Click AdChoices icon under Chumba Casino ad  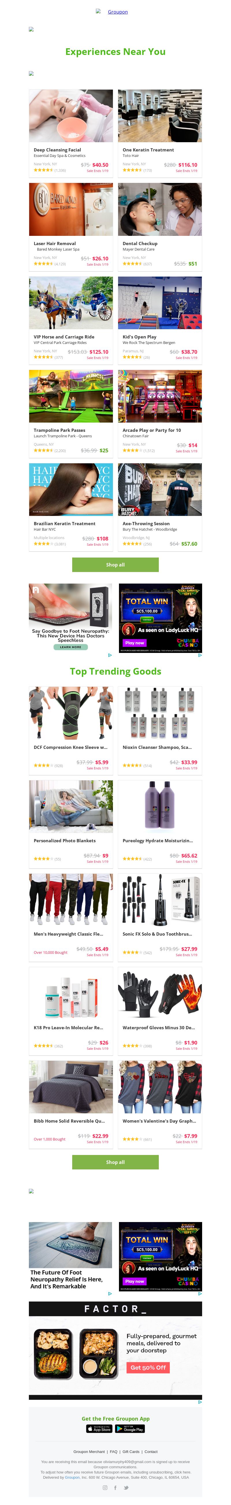pos(200,655)
